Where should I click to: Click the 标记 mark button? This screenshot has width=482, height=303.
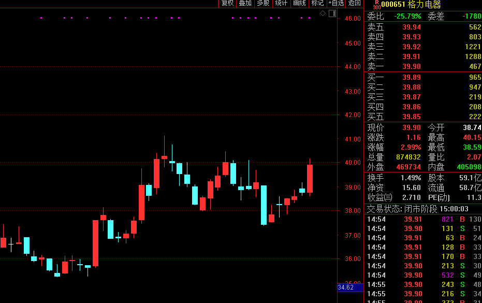tap(317, 3)
